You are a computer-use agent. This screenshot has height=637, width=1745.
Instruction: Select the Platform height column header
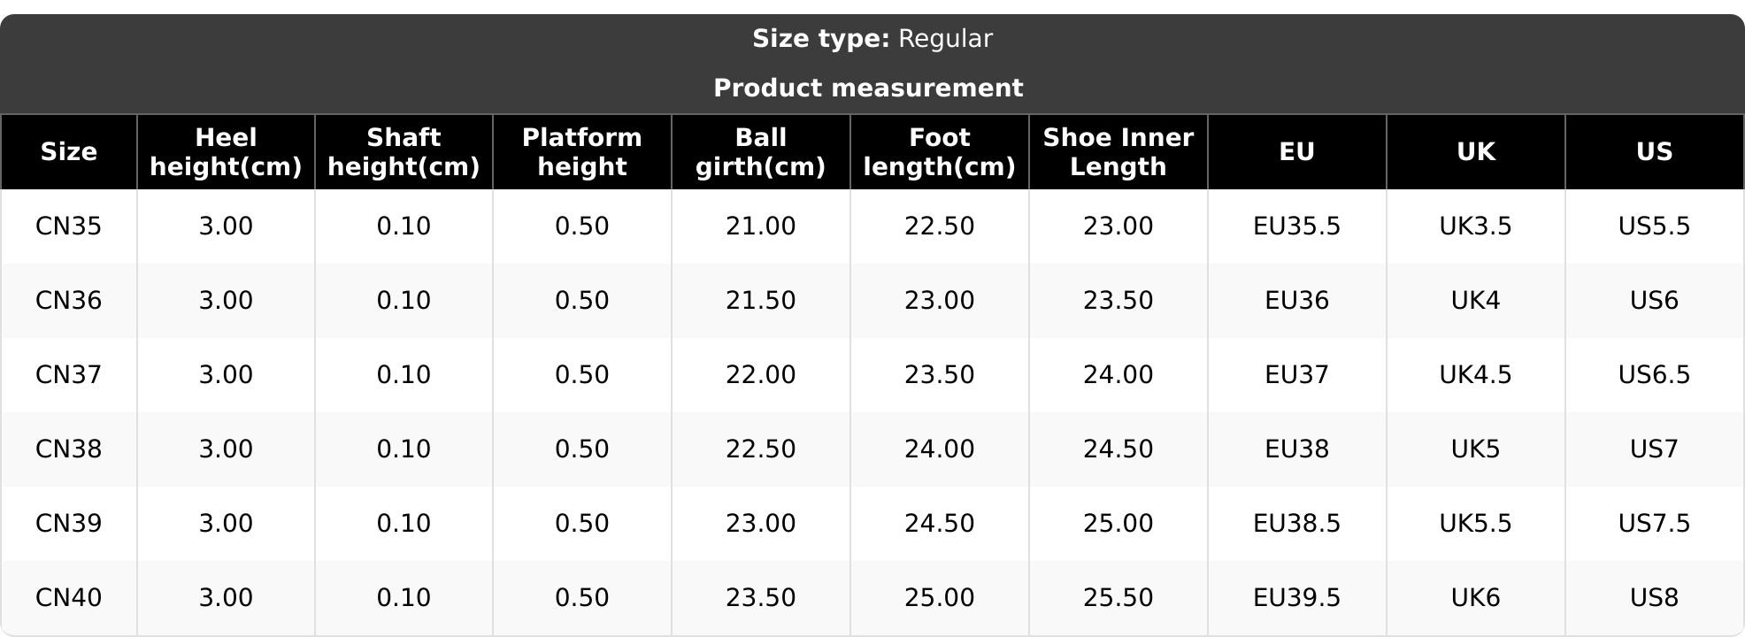(x=581, y=152)
